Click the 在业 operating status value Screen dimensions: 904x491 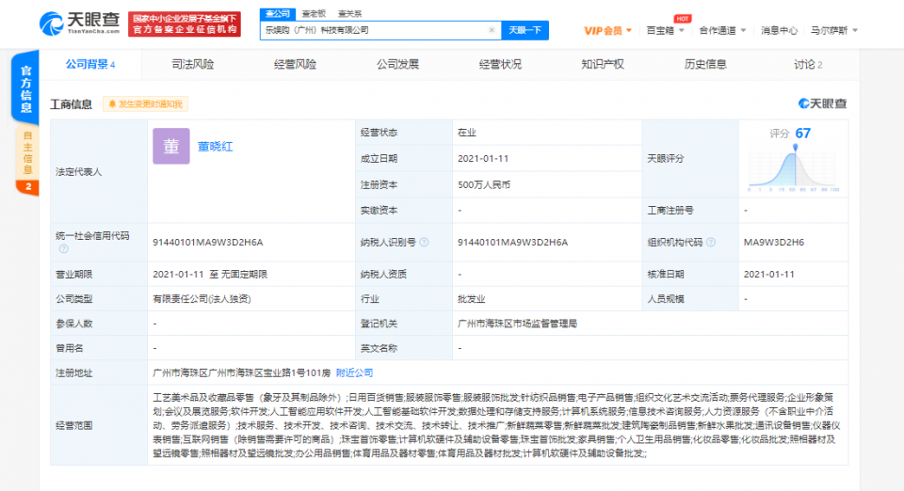pos(467,133)
